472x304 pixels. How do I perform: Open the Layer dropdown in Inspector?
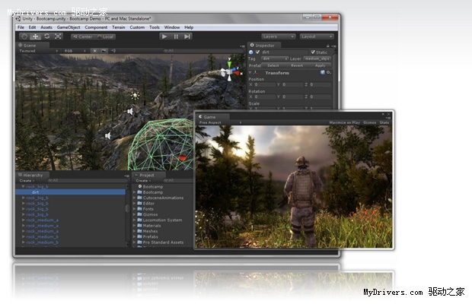317,59
